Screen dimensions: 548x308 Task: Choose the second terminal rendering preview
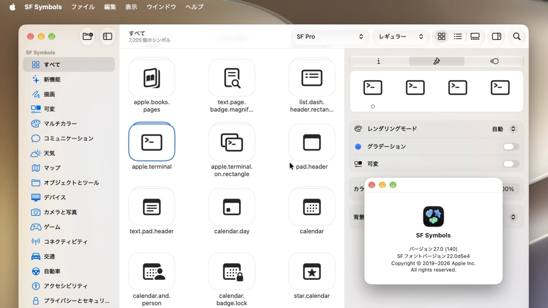[415, 87]
